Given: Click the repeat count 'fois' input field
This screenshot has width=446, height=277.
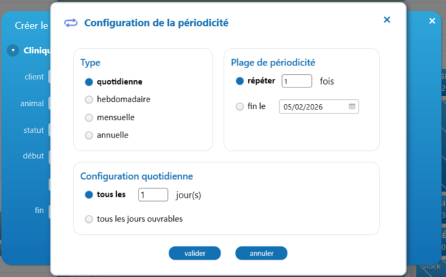Looking at the screenshot, I should pos(297,81).
